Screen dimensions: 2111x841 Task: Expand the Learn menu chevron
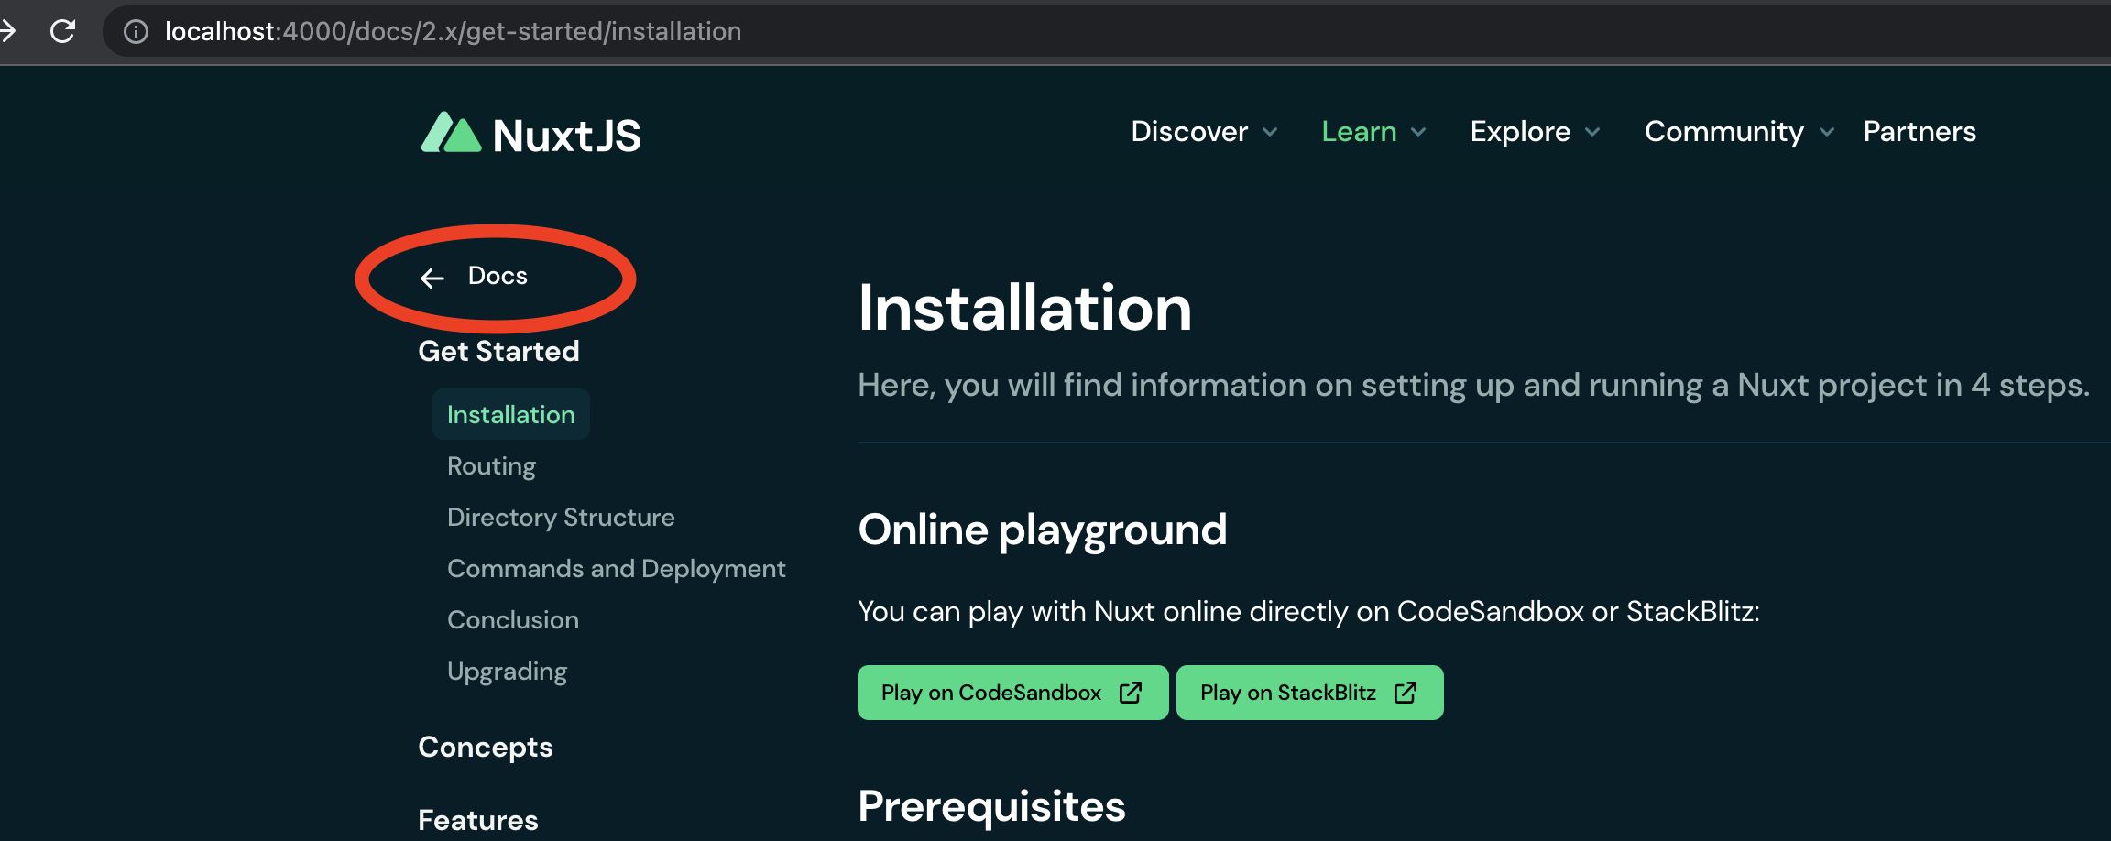point(1418,132)
